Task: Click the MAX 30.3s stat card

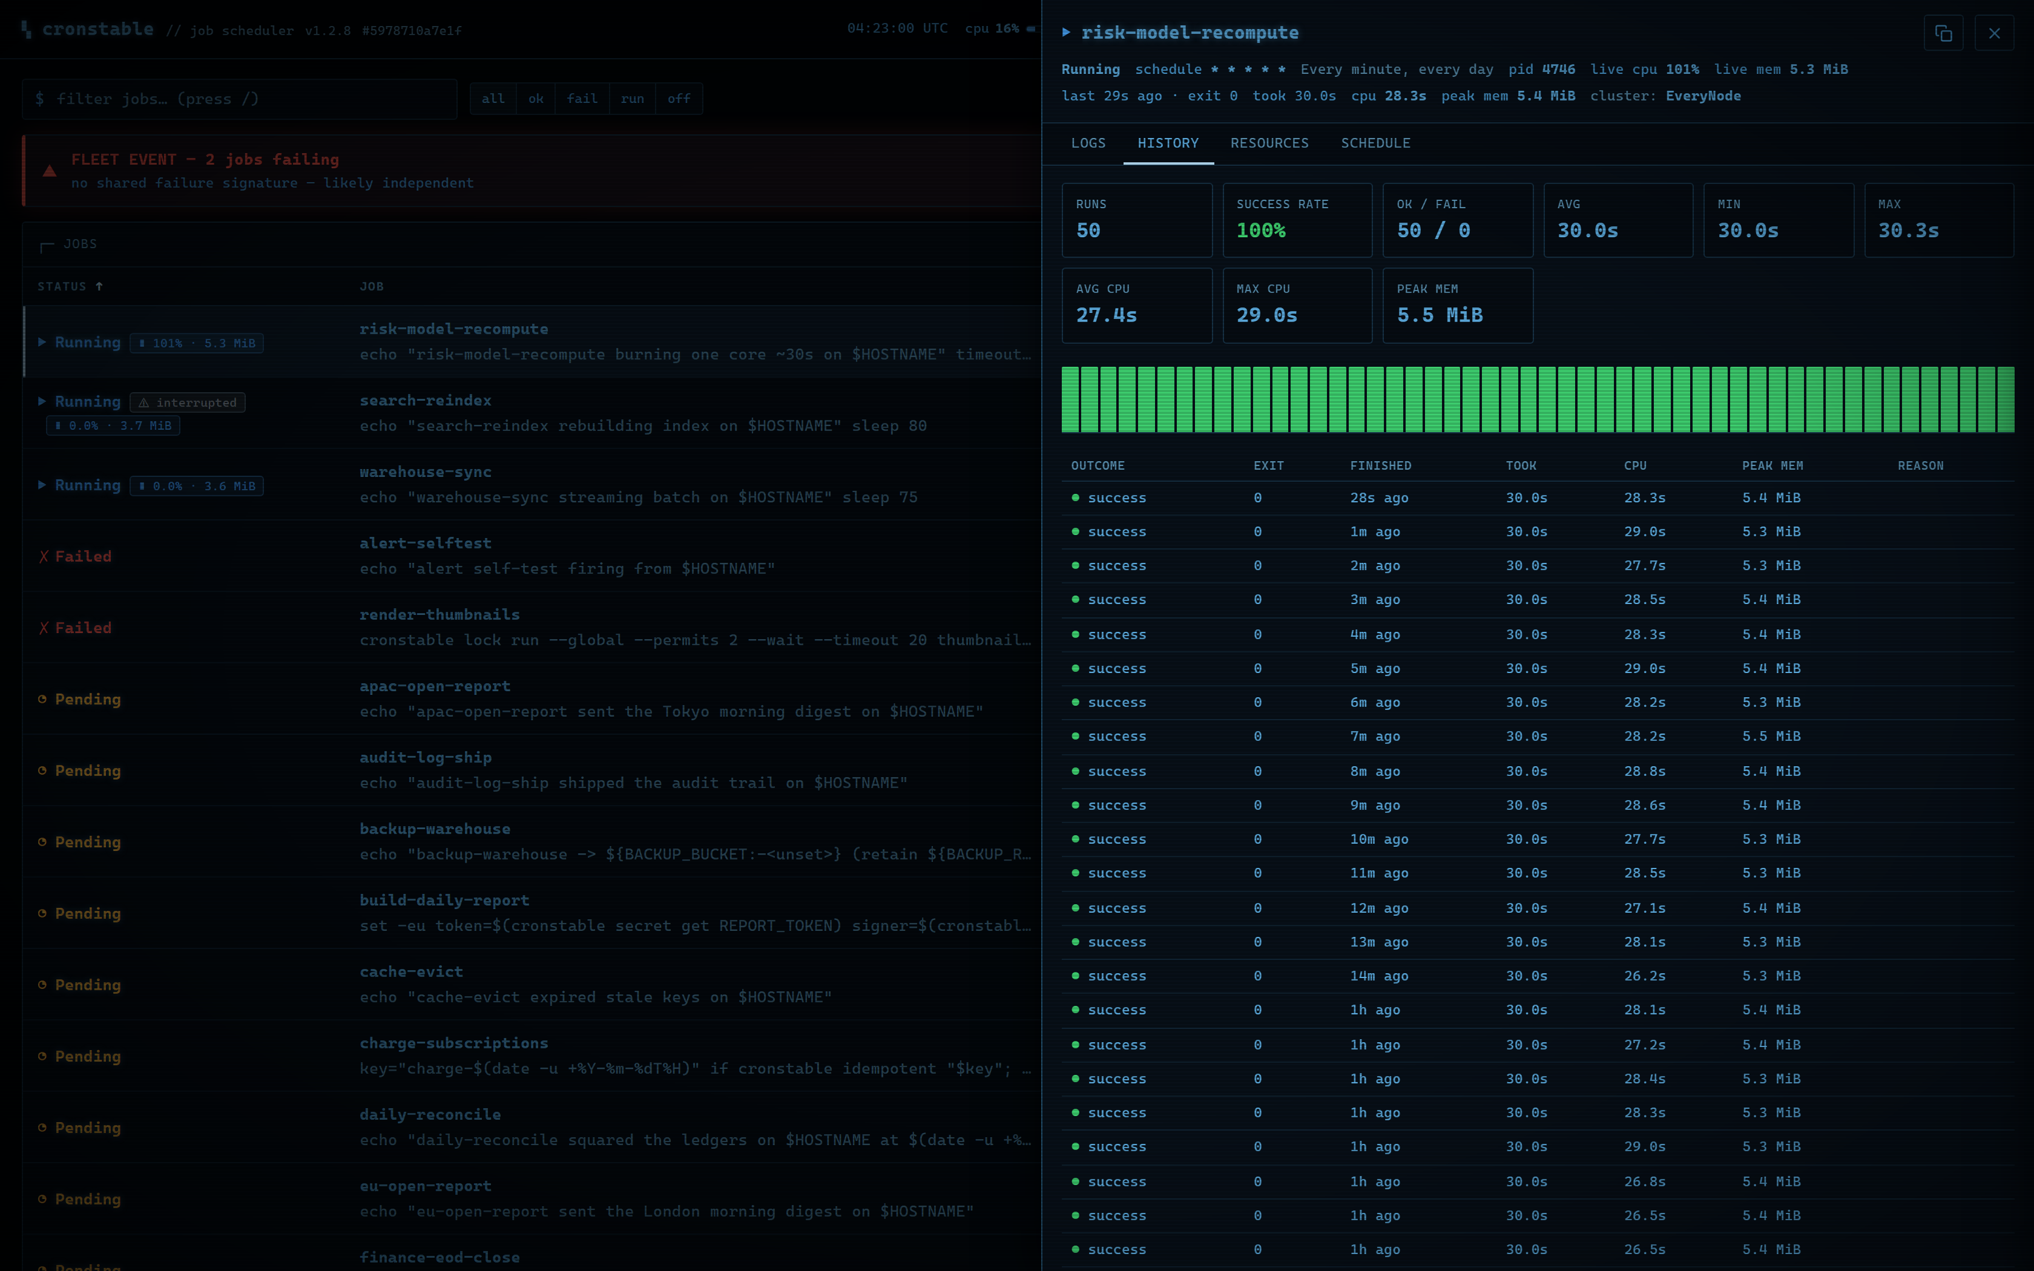Action: click(x=1939, y=220)
